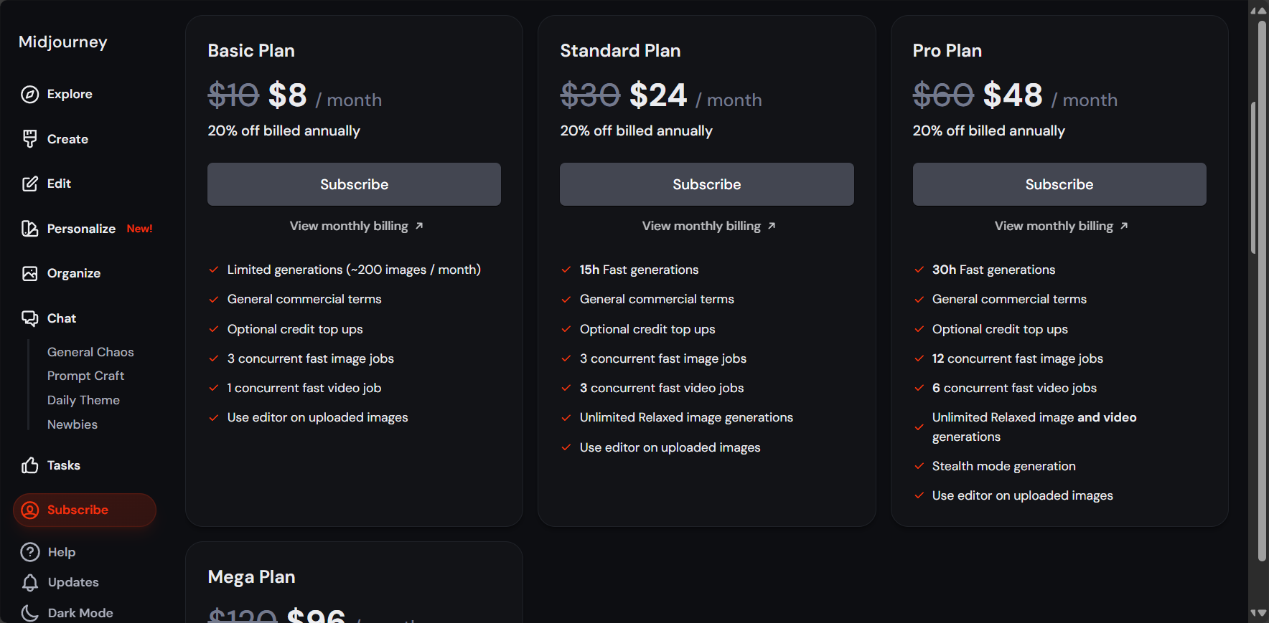
Task: Open General Chaos chat room
Action: click(x=90, y=352)
